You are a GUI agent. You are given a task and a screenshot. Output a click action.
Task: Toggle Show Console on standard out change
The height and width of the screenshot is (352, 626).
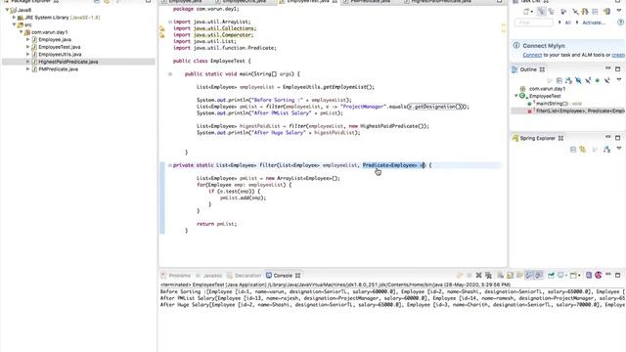(528, 276)
